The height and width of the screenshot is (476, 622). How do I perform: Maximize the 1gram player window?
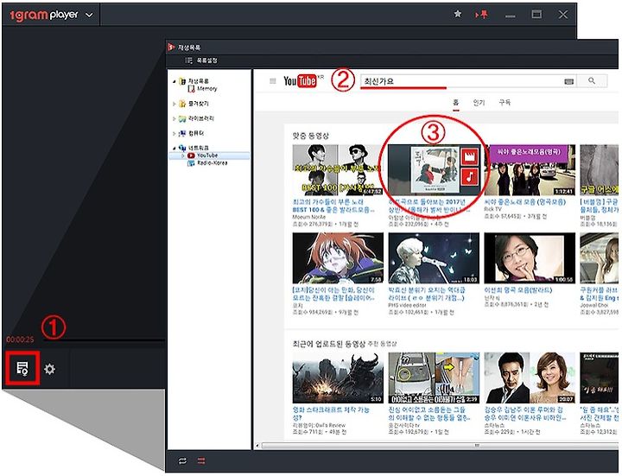pyautogui.click(x=536, y=15)
